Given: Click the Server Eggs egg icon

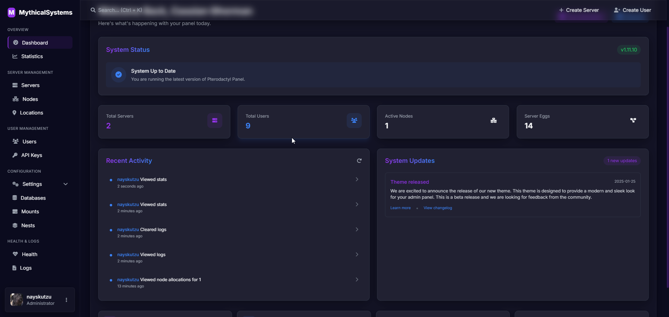Looking at the screenshot, I should tap(633, 120).
